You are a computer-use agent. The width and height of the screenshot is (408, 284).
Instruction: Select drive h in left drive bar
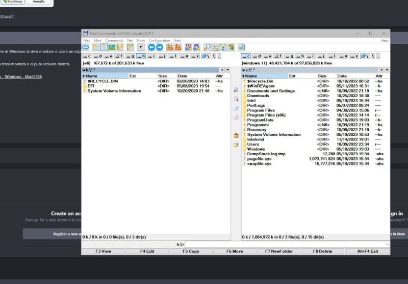(141, 56)
